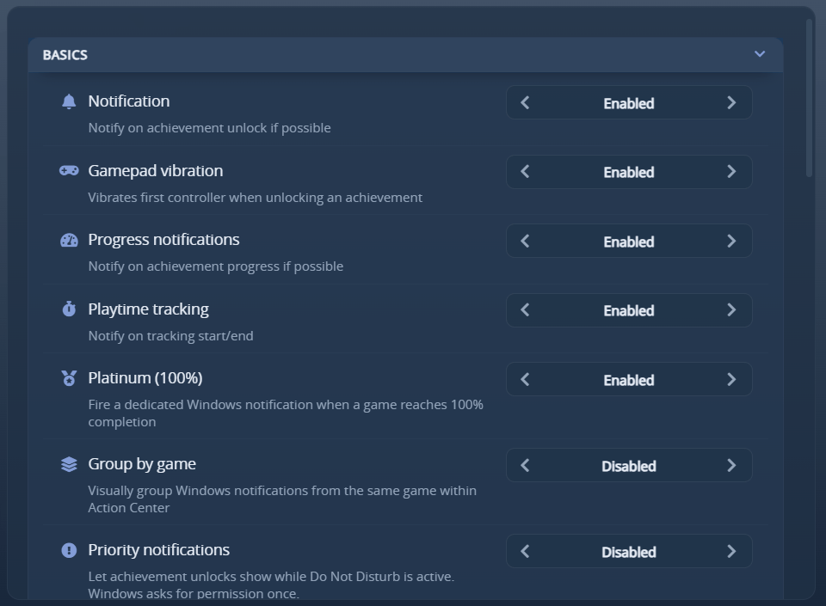Click 'Visually group Windows notifications' description
Screen dimensions: 826x606
click(282, 499)
